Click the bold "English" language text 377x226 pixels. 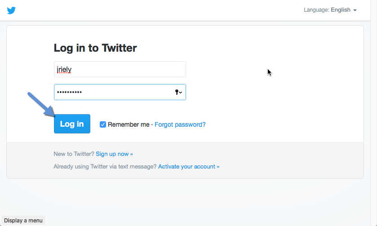[341, 10]
